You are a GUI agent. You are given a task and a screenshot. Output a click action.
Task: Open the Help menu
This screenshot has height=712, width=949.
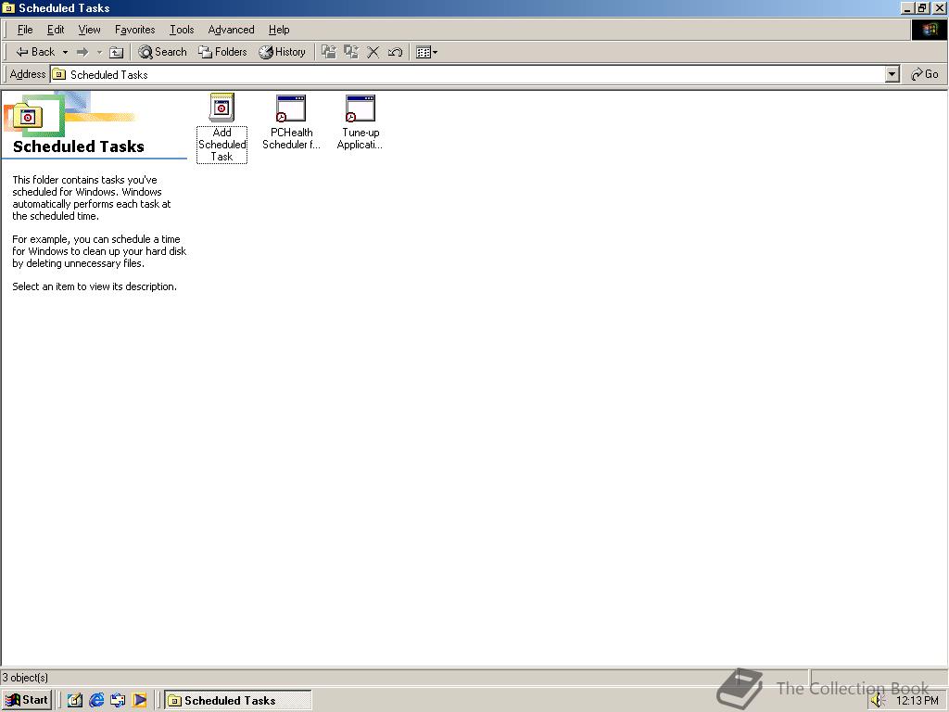click(279, 30)
